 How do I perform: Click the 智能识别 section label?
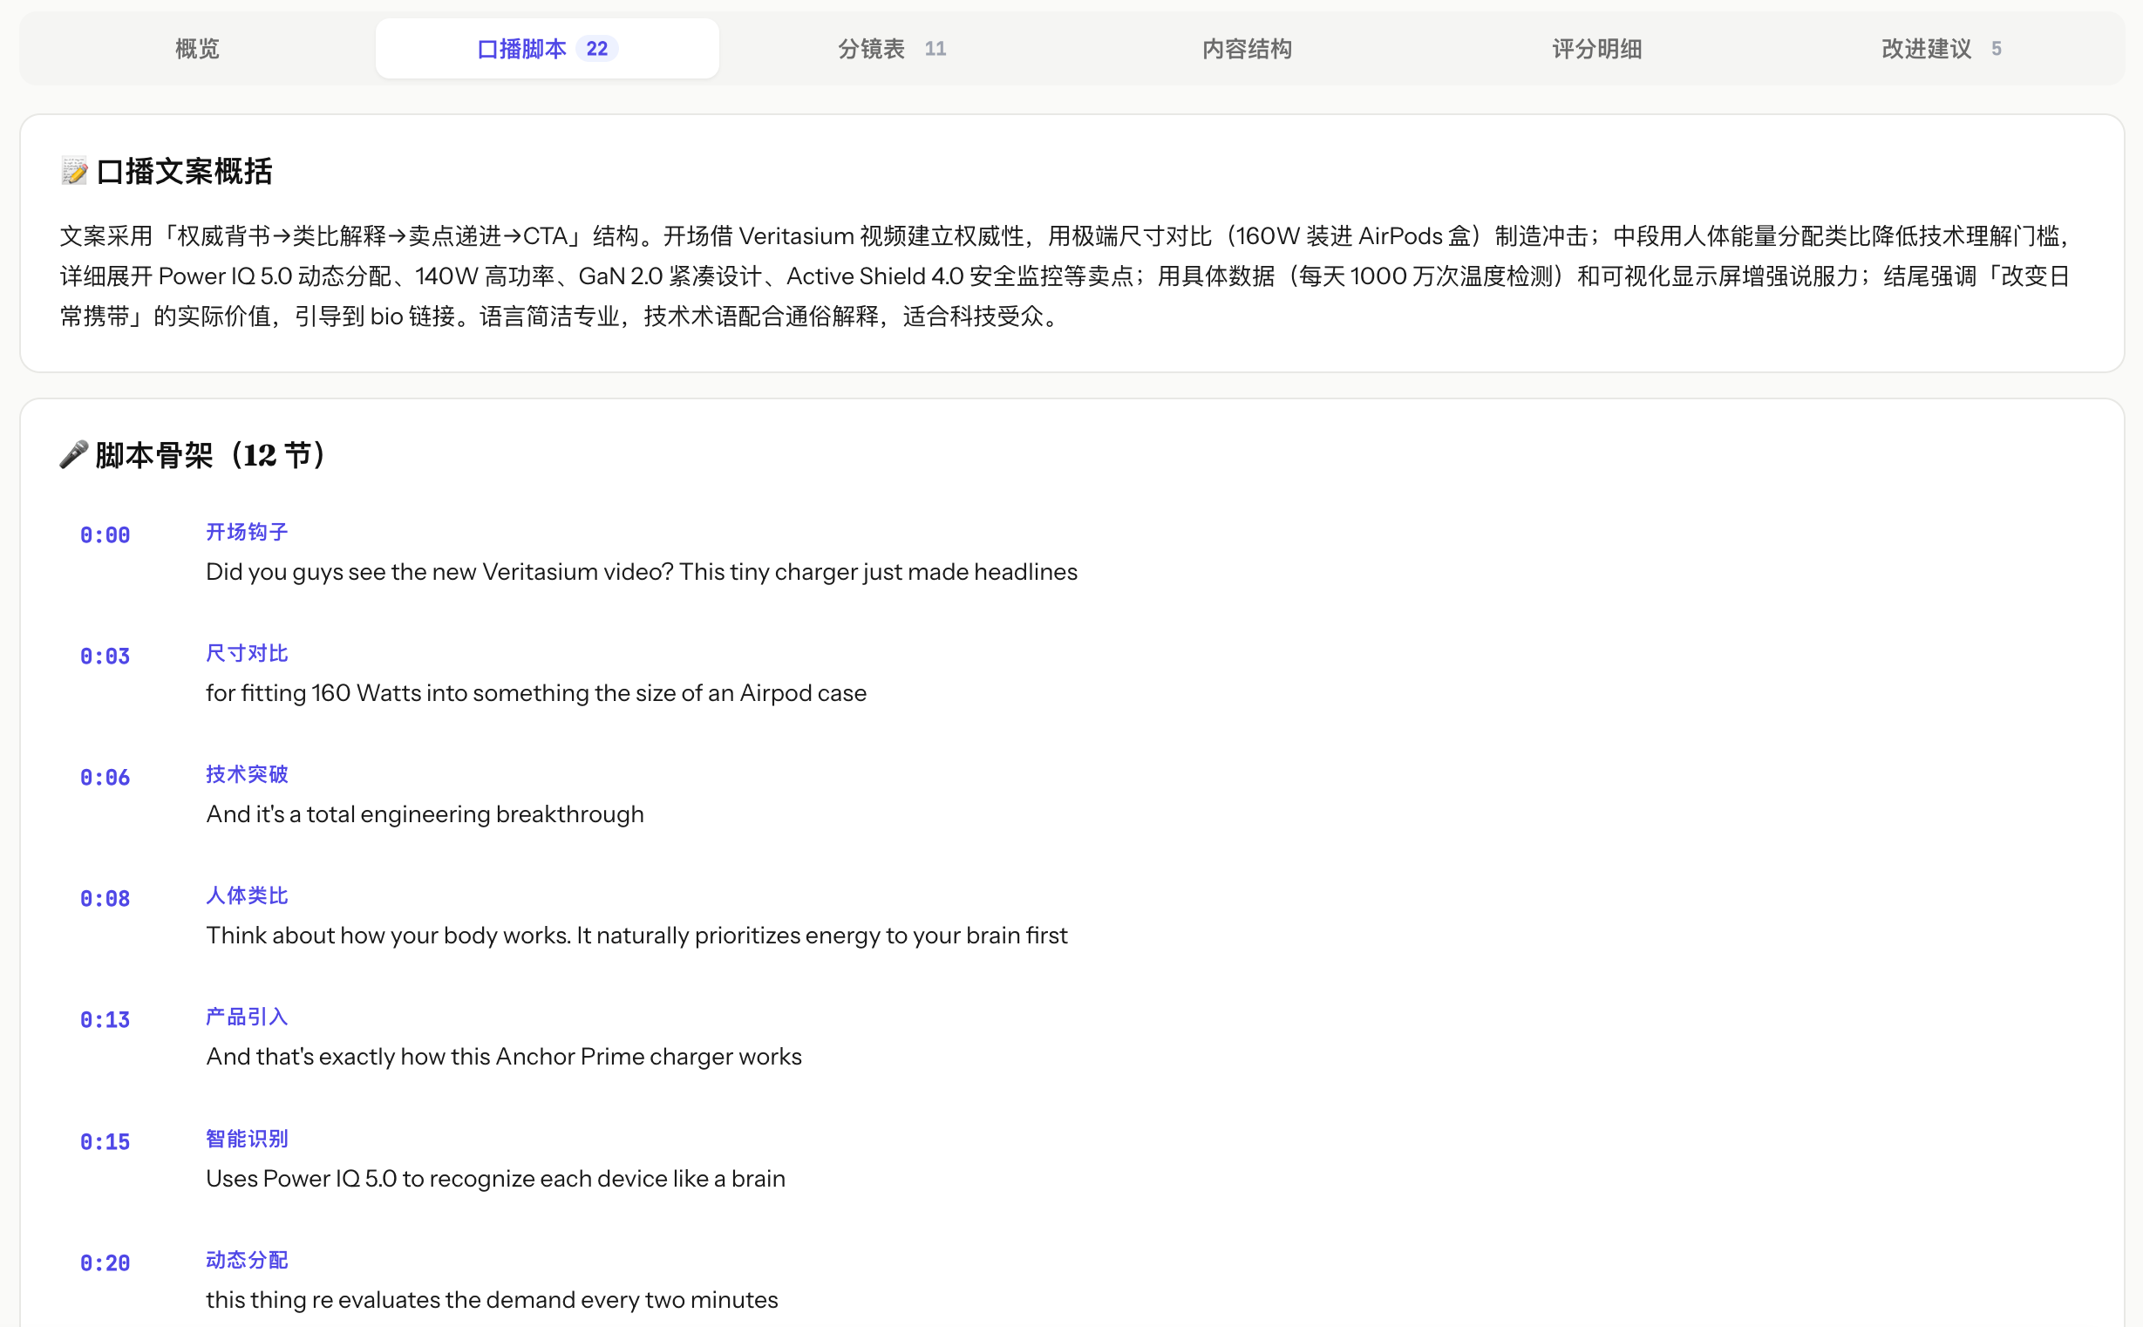pos(247,1139)
